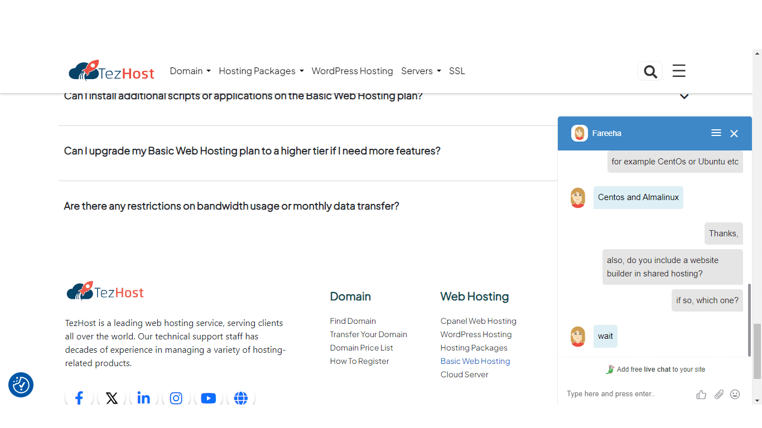Click the thumbs-up rating icon in chat
This screenshot has width=762, height=428.
click(x=701, y=395)
